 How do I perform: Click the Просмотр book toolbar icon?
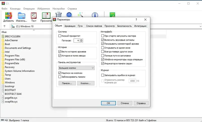click(46, 16)
